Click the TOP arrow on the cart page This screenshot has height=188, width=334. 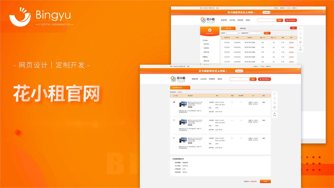[274, 114]
